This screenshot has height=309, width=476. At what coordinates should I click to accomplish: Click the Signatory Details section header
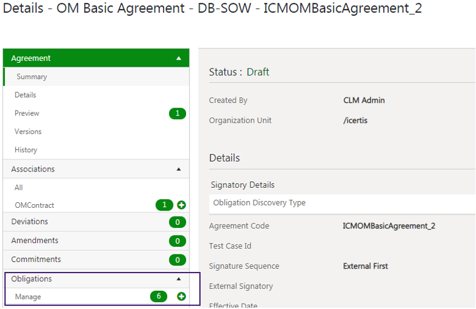click(243, 185)
